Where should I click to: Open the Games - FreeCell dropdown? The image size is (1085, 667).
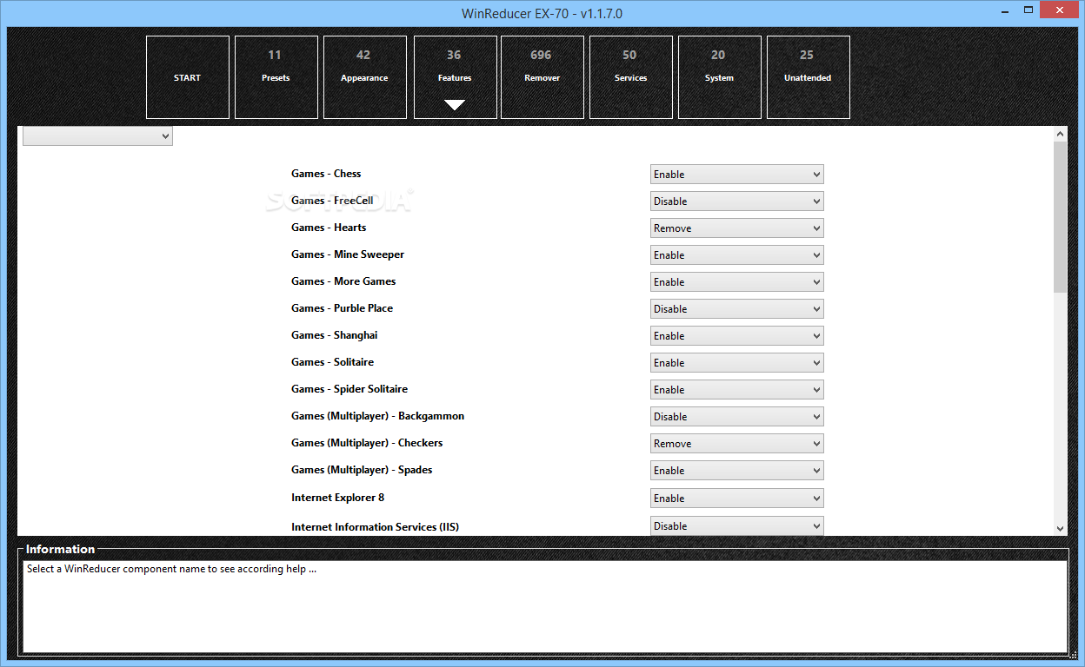point(737,201)
